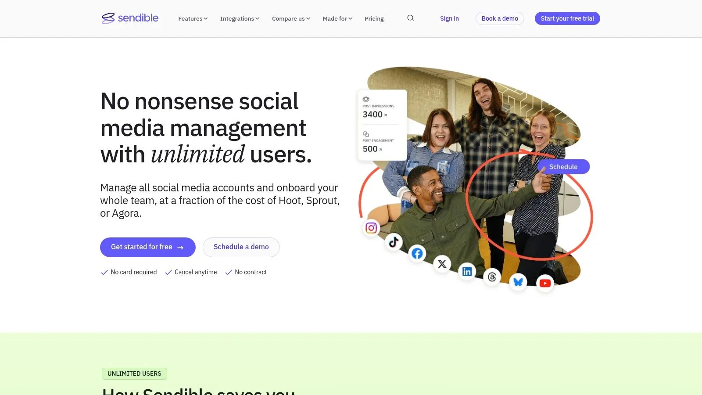Click the checkmark beside No contract

(229, 273)
